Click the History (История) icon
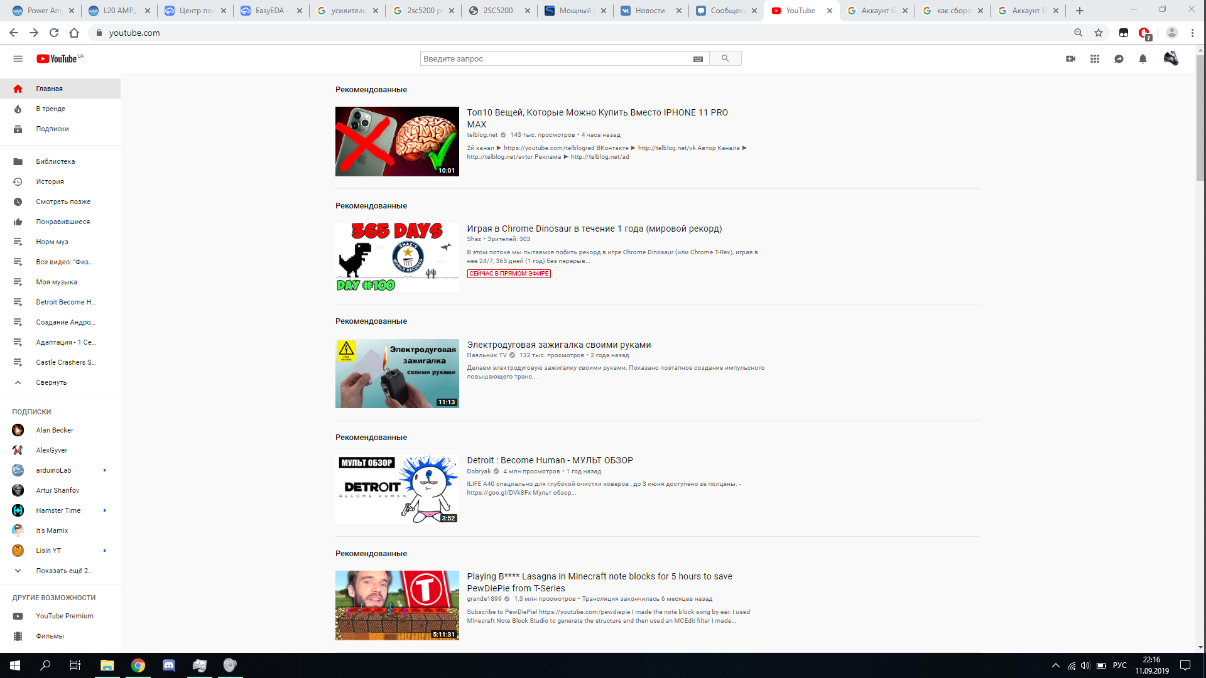Image resolution: width=1206 pixels, height=678 pixels. coord(18,180)
